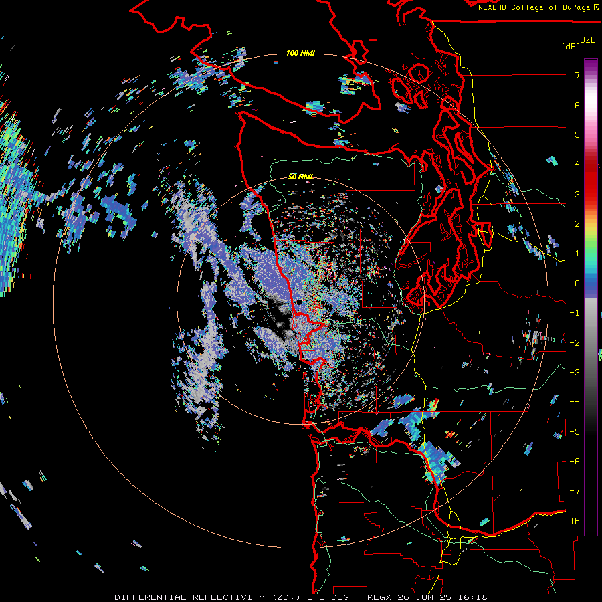Click the -5 value on the color scale

click(575, 431)
